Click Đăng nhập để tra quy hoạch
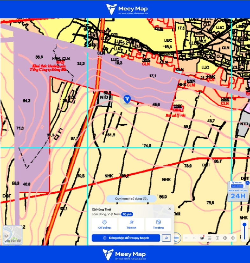Image resolution: width=250 pixels, height=263 pixels. (x=126, y=238)
